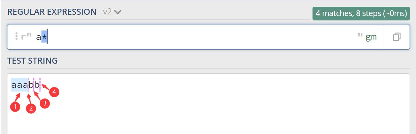Click red annotation circle number 4
This screenshot has width=416, height=134.
pyautogui.click(x=54, y=92)
